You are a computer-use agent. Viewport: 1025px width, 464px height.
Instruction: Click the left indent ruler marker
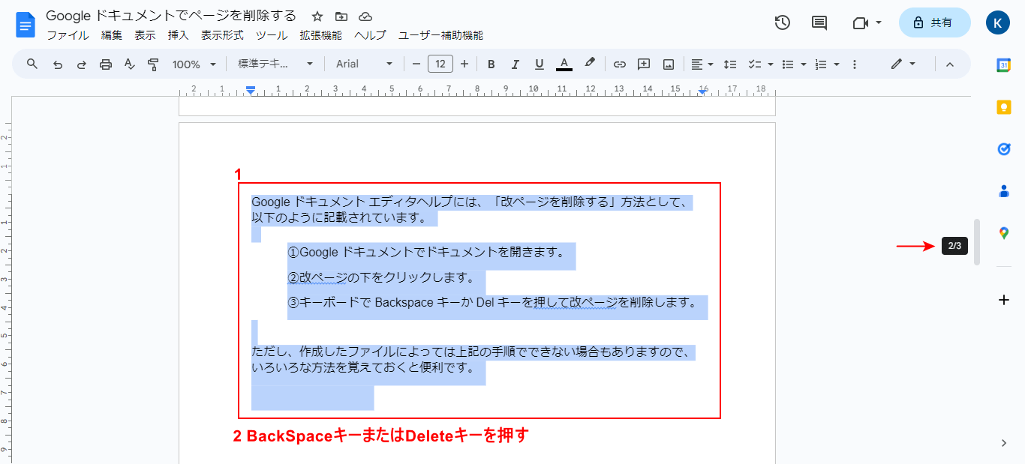tap(251, 91)
